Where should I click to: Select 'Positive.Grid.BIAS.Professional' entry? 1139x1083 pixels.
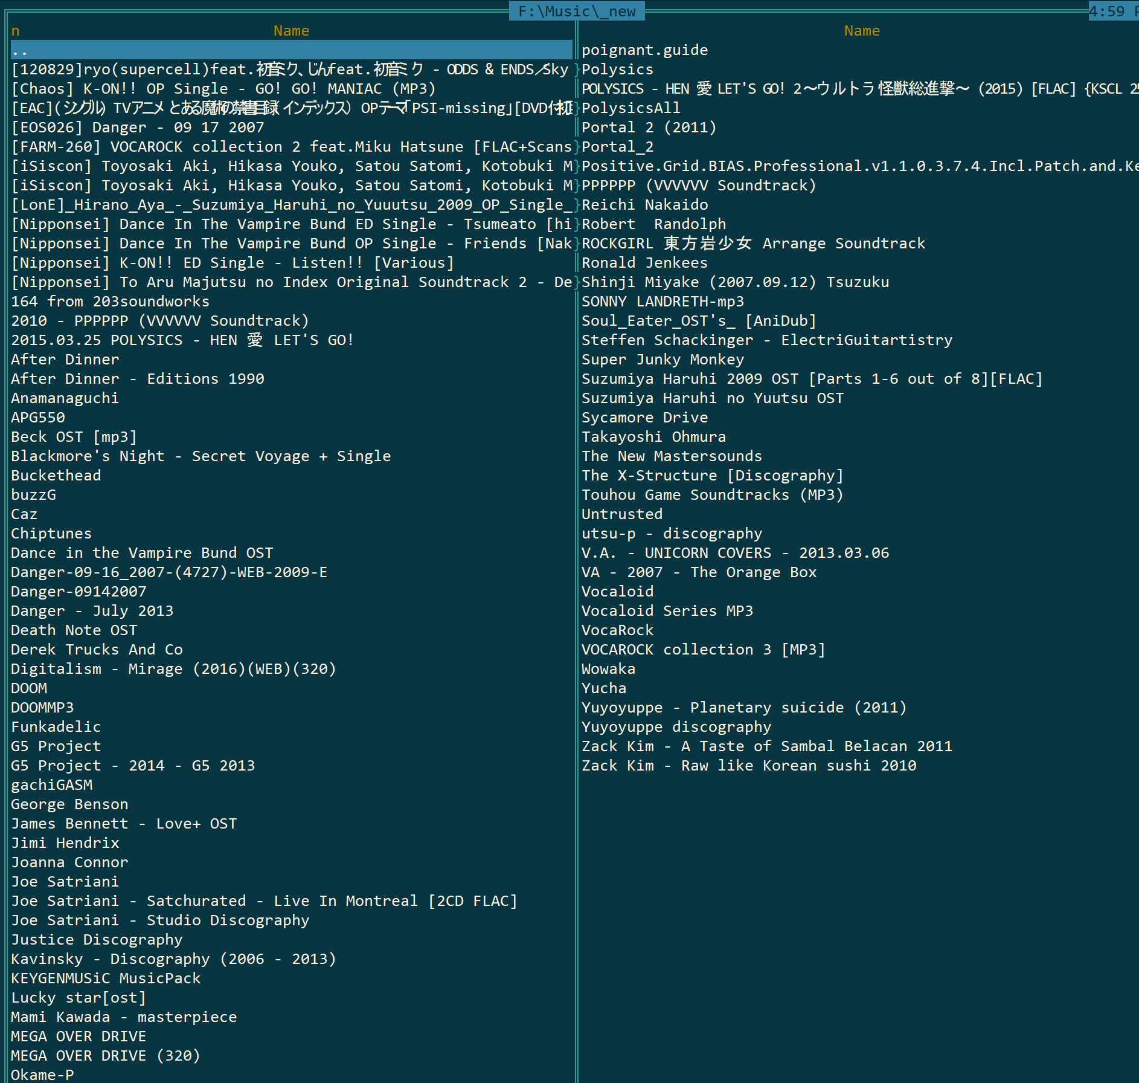(x=860, y=166)
